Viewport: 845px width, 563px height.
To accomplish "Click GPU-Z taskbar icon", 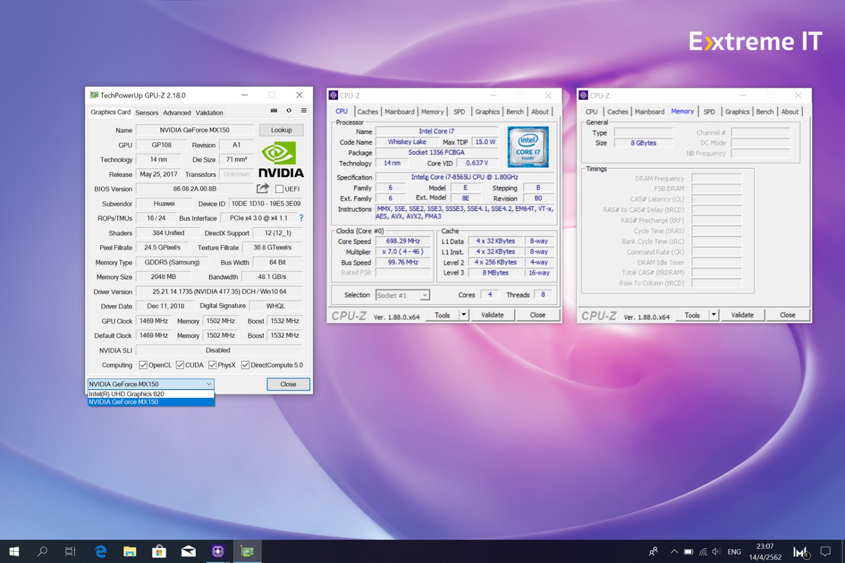I will coord(247,551).
